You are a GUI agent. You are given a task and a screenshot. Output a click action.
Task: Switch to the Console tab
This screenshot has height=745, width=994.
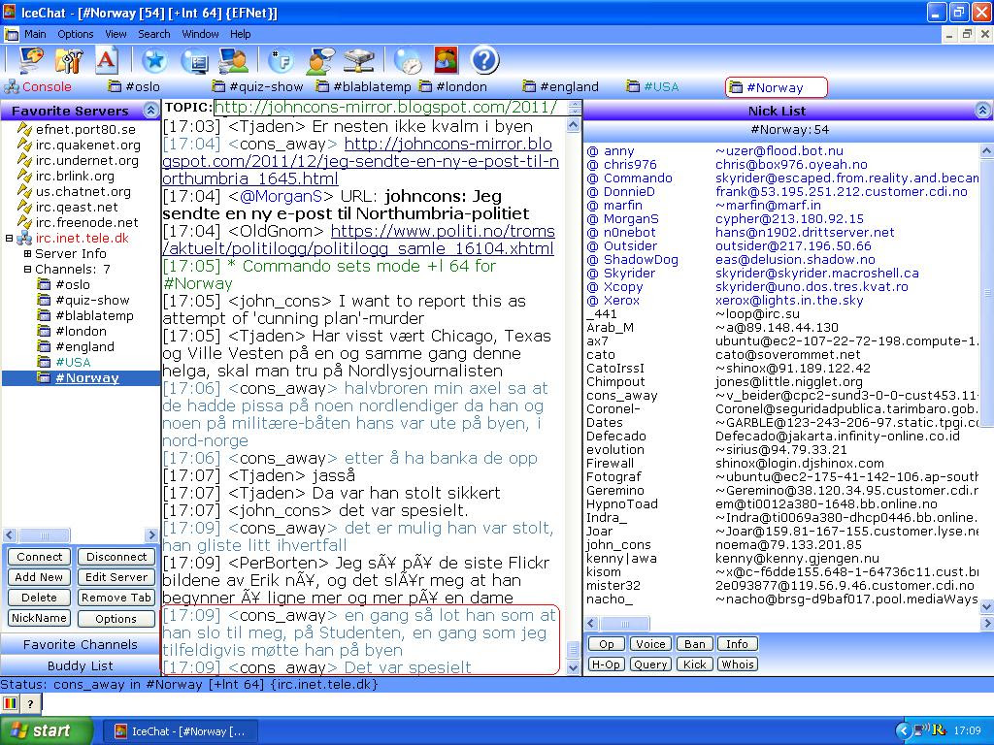click(38, 87)
